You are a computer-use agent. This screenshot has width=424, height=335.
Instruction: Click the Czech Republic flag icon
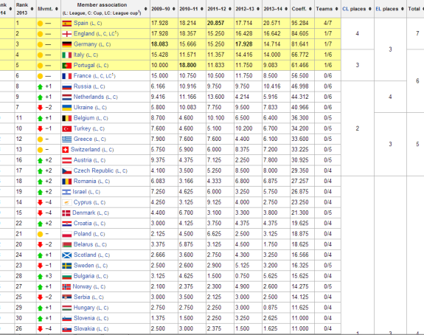tap(67, 171)
